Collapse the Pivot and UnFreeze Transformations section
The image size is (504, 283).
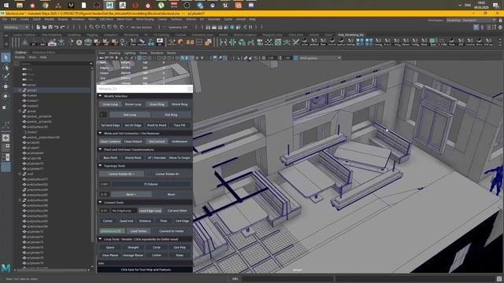(x=100, y=149)
